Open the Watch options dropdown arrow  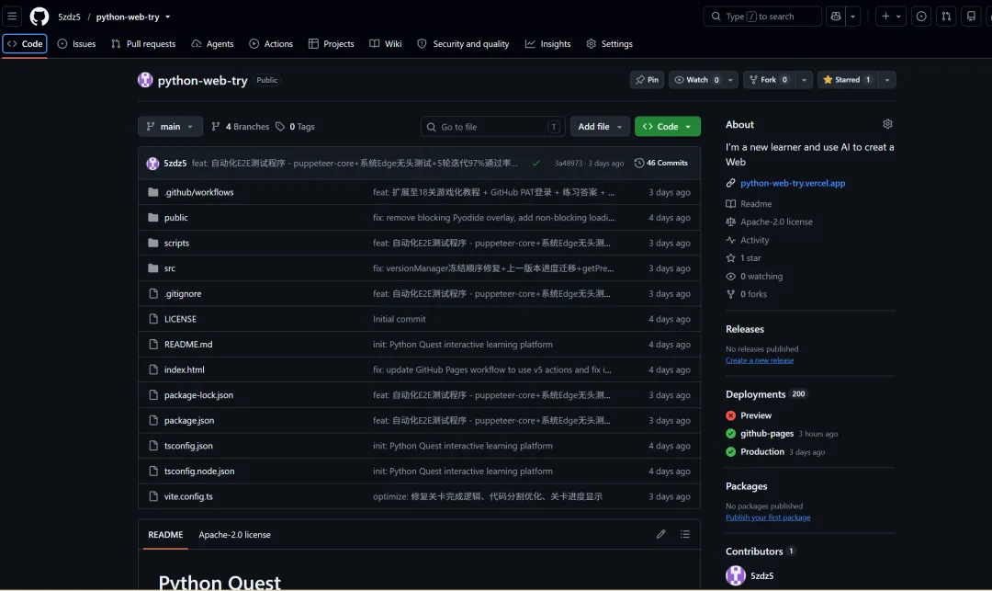click(x=730, y=80)
